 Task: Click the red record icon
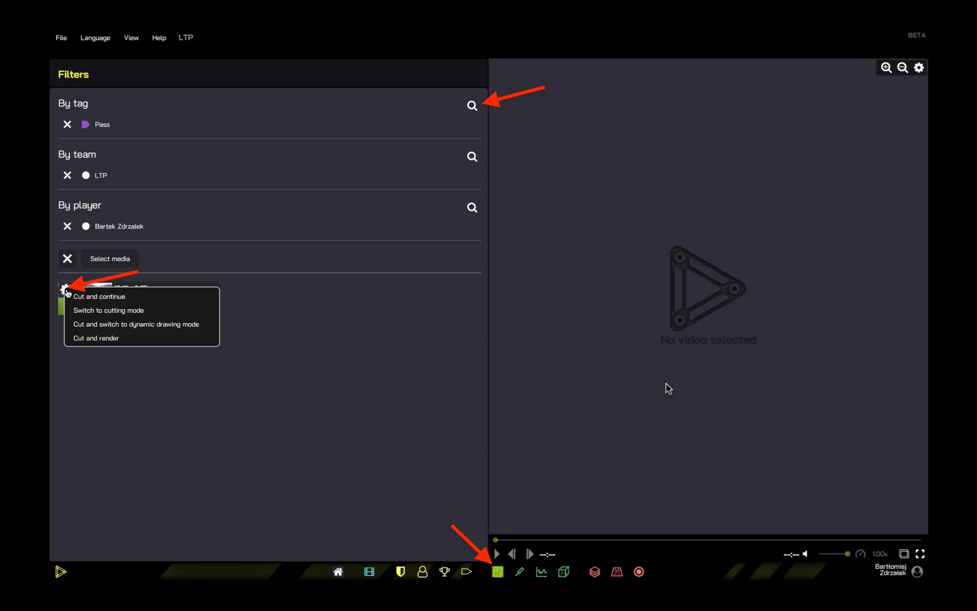(x=639, y=572)
